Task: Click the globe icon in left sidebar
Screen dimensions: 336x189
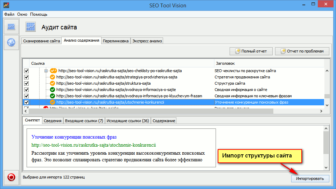Action: coord(11,42)
